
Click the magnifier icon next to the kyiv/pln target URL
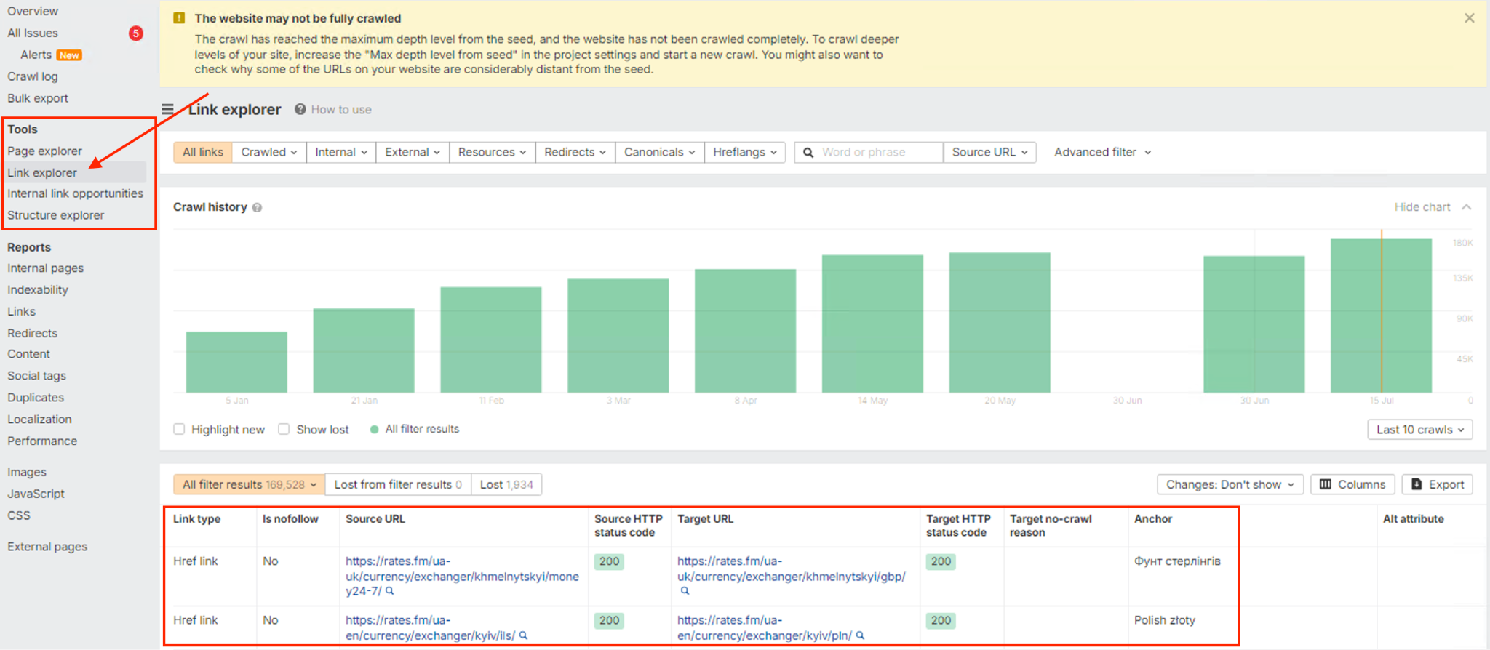[860, 635]
